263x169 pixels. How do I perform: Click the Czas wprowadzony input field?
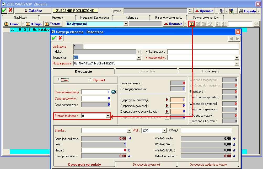tap(96, 92)
